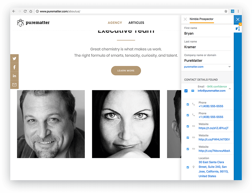Close the Nimble Prospector panel
This screenshot has height=193, width=252.
pyautogui.click(x=185, y=19)
